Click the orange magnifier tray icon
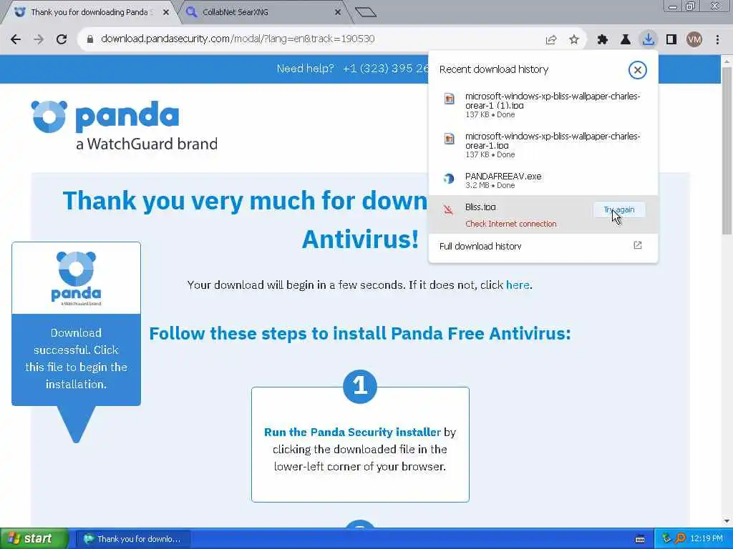The width and height of the screenshot is (733, 549). pyautogui.click(x=680, y=539)
